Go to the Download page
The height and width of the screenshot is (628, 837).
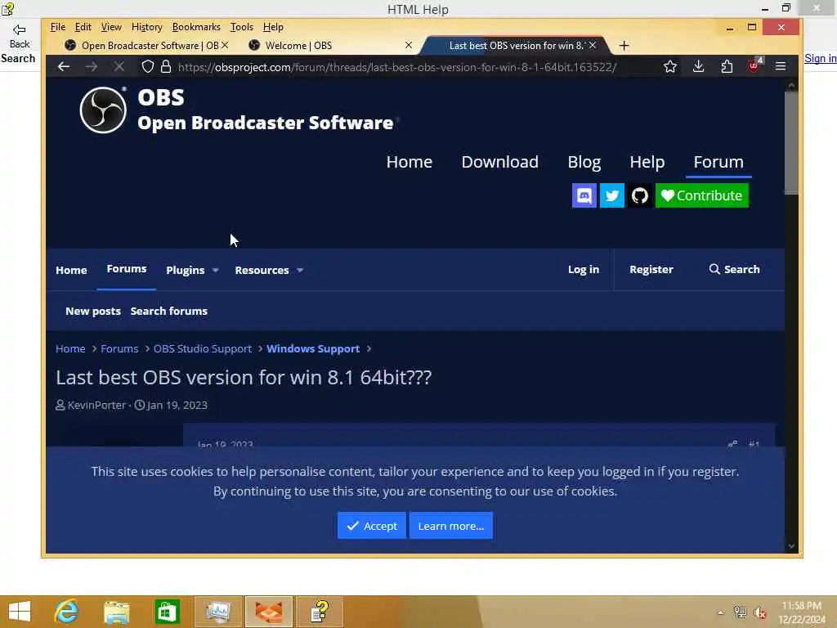click(x=499, y=162)
